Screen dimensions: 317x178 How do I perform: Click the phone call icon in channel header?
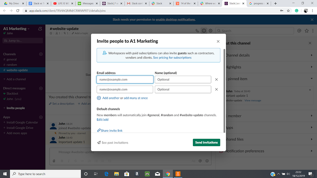[197, 31]
